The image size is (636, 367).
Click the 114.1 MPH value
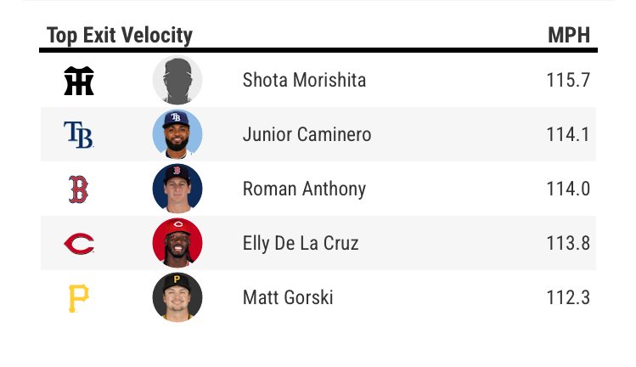[x=568, y=135]
